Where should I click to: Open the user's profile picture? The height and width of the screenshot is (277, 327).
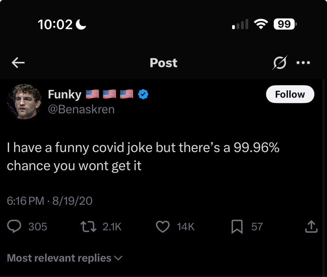coord(24,101)
